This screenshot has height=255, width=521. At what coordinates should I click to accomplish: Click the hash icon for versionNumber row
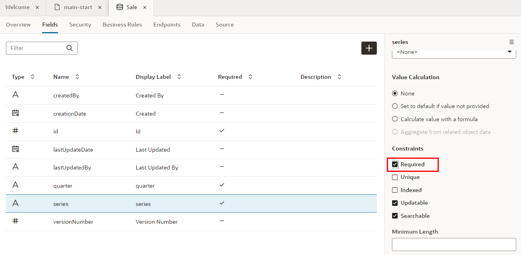(x=15, y=221)
